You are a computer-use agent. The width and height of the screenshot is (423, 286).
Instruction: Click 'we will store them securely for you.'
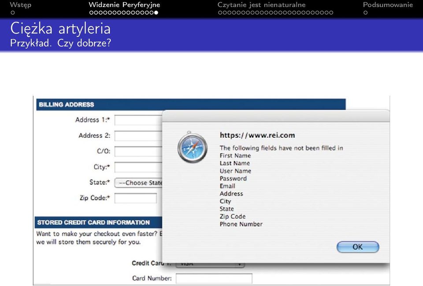(89, 242)
